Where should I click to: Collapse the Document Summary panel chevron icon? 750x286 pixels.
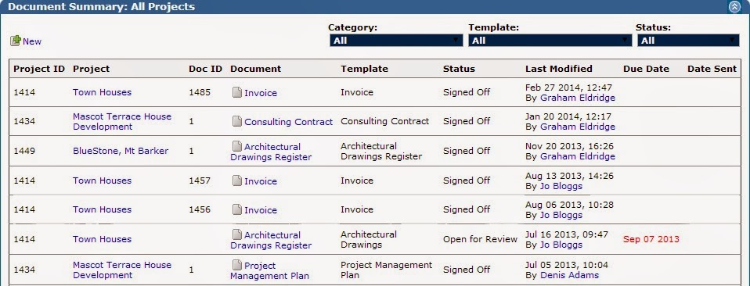click(734, 7)
